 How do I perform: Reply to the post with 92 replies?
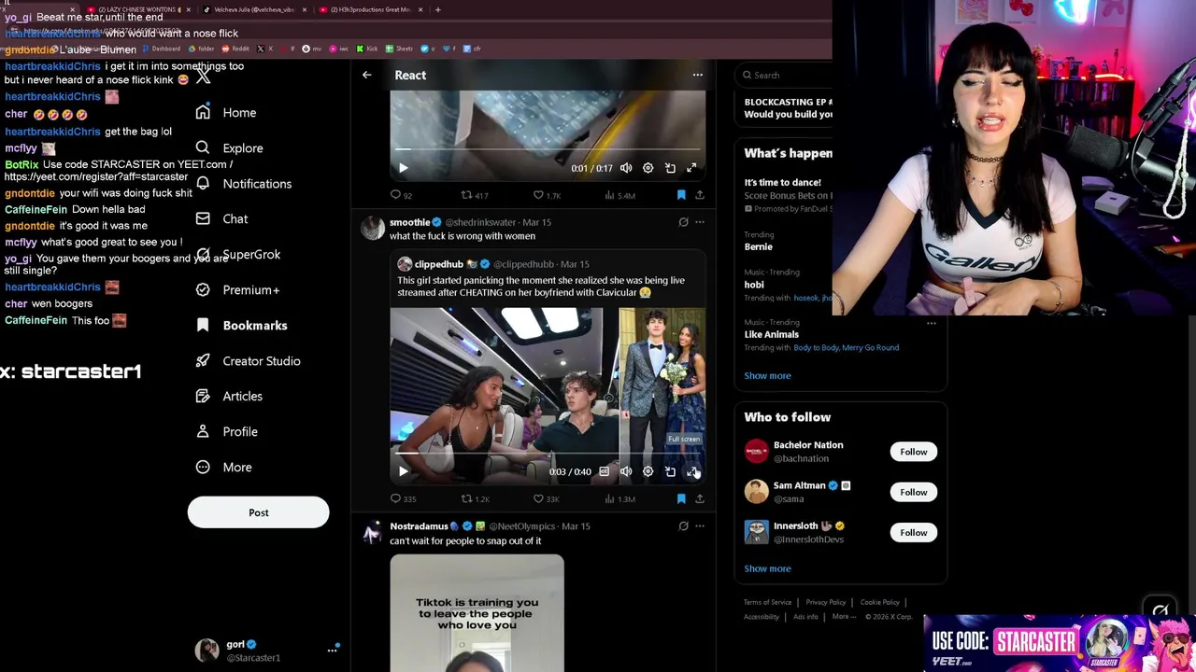click(402, 195)
